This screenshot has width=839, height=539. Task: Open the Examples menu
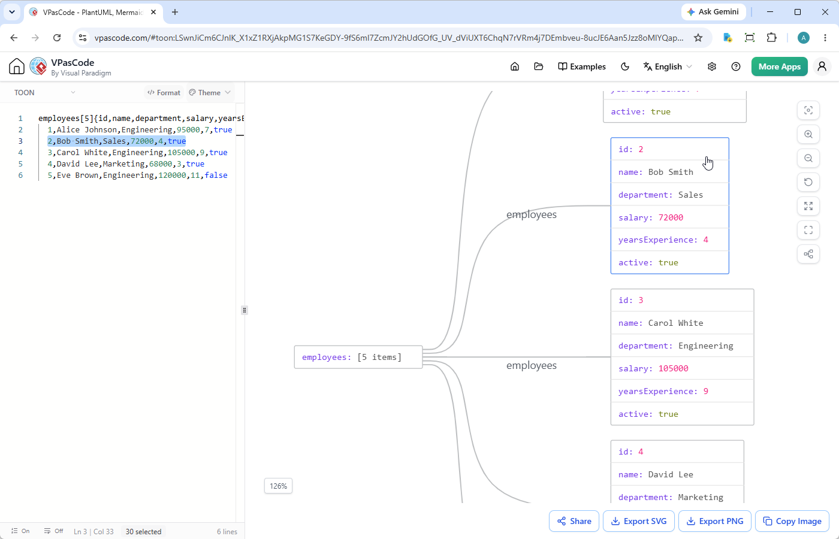click(x=582, y=66)
